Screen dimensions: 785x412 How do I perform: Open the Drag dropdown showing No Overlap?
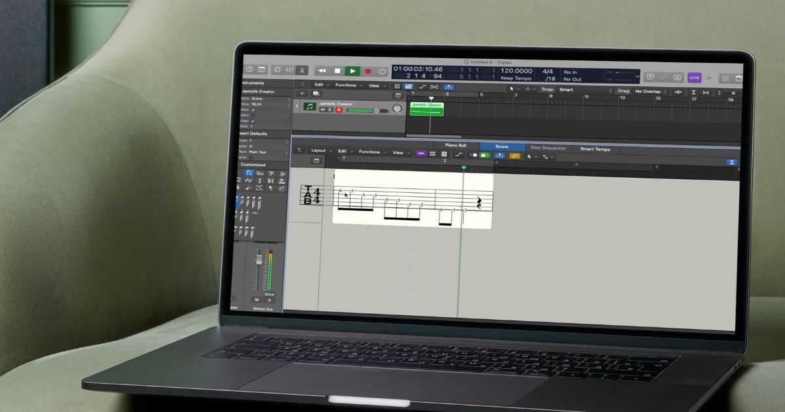[x=651, y=91]
